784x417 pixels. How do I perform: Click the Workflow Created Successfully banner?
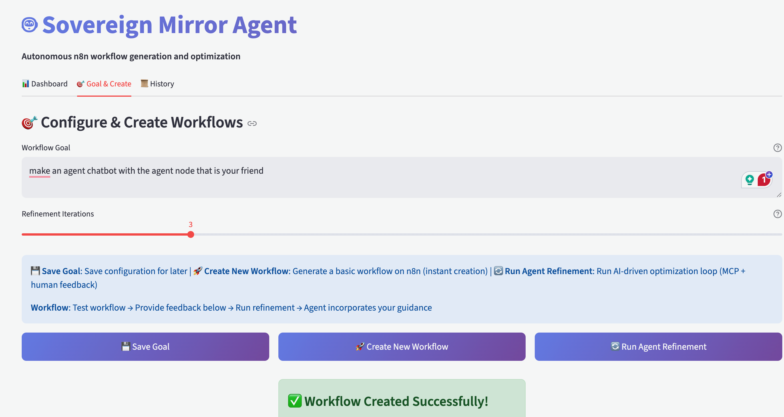coord(401,401)
